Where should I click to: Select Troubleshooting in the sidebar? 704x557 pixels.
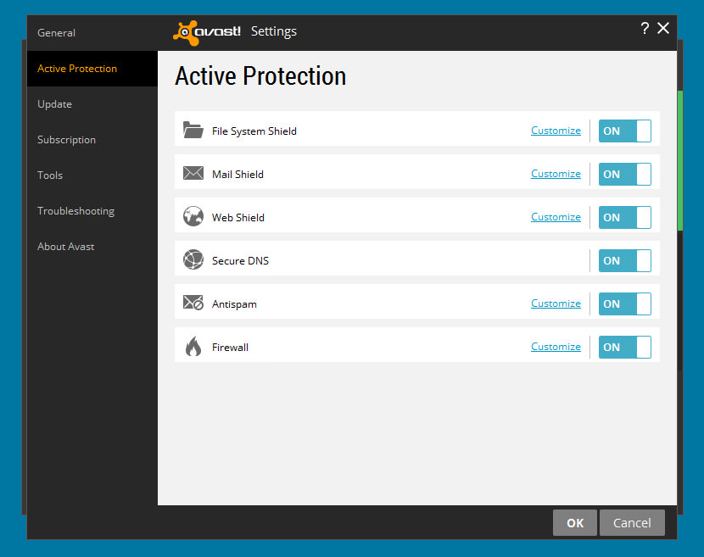(75, 210)
